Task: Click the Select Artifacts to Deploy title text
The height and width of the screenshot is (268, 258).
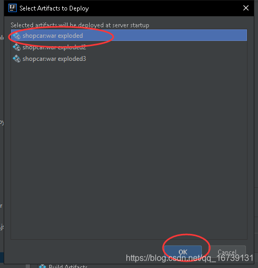Action: pos(54,8)
